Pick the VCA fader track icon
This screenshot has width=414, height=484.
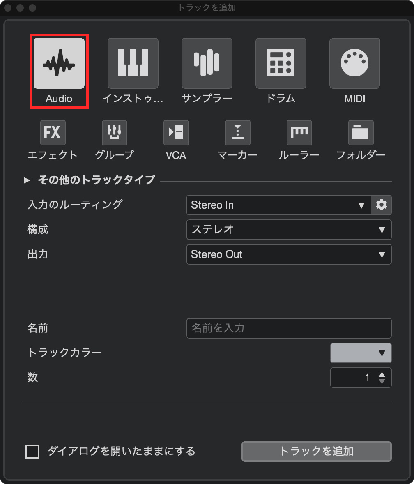pos(176,133)
